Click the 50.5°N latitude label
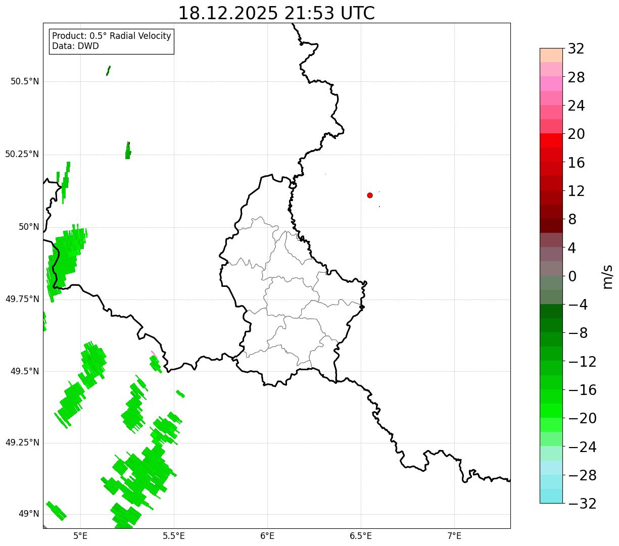619x546 pixels. tap(24, 81)
